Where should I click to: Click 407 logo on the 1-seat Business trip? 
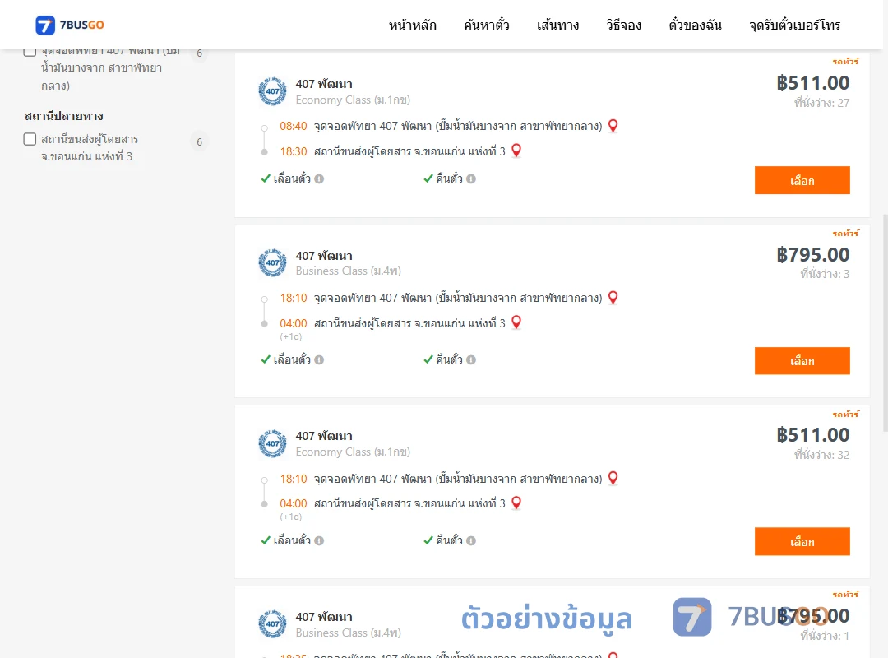272,624
